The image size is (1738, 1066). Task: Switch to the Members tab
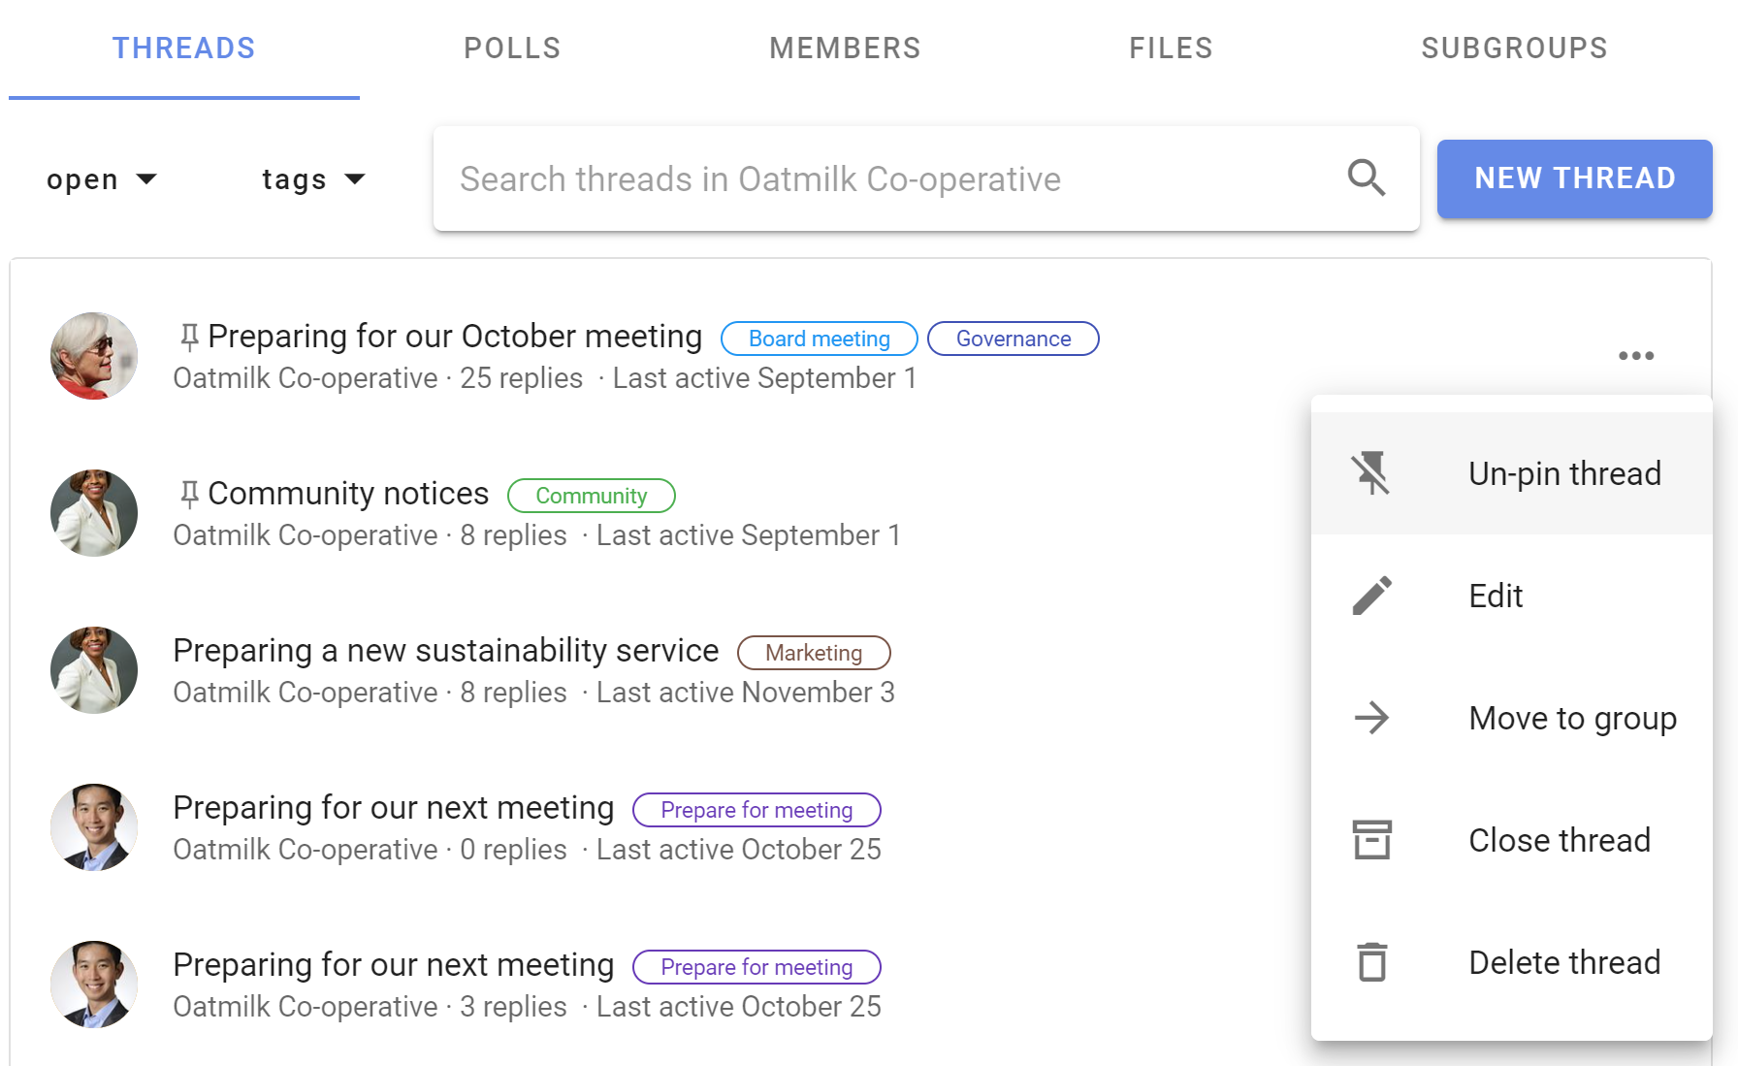pos(845,48)
